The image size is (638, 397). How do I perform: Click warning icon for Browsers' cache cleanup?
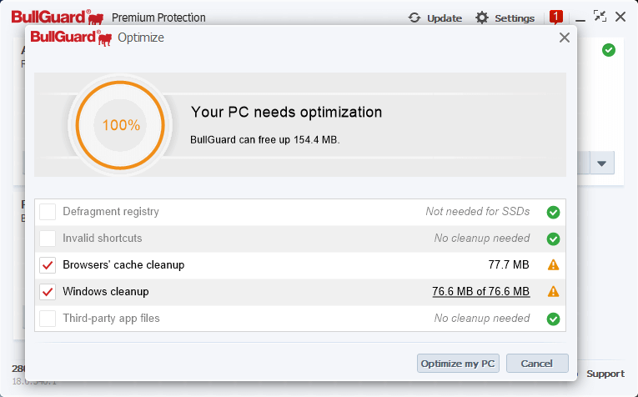[x=553, y=265]
